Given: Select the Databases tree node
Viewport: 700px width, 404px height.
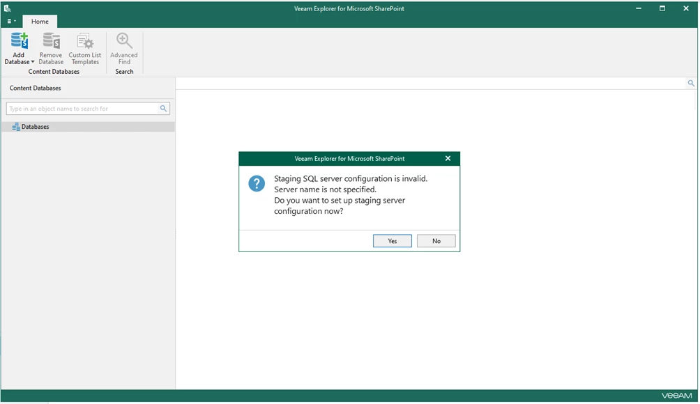Looking at the screenshot, I should click(x=88, y=127).
